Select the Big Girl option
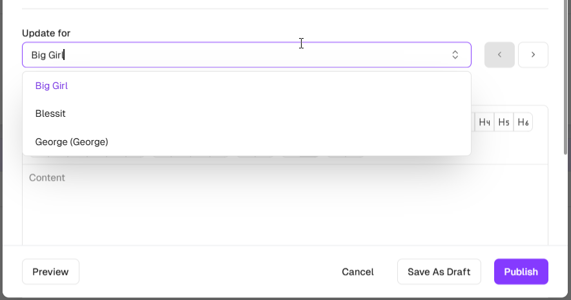The width and height of the screenshot is (571, 300). click(x=52, y=86)
